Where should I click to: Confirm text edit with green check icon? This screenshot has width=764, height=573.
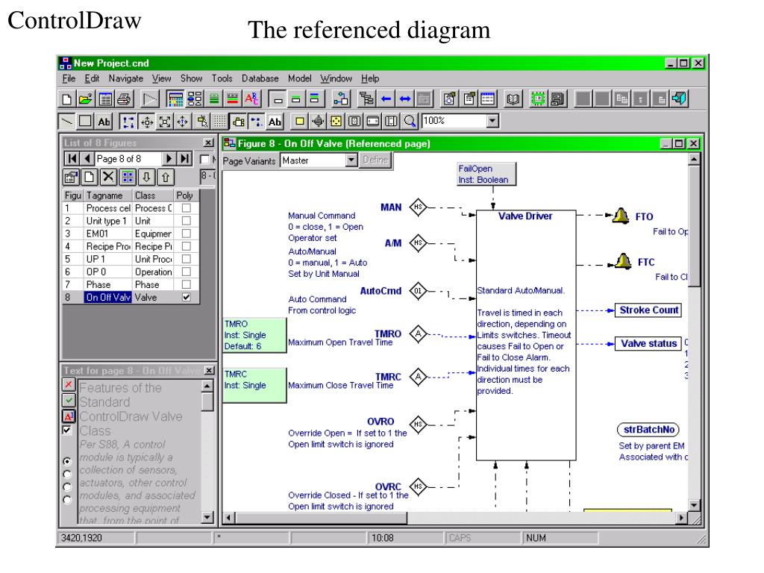pos(69,401)
